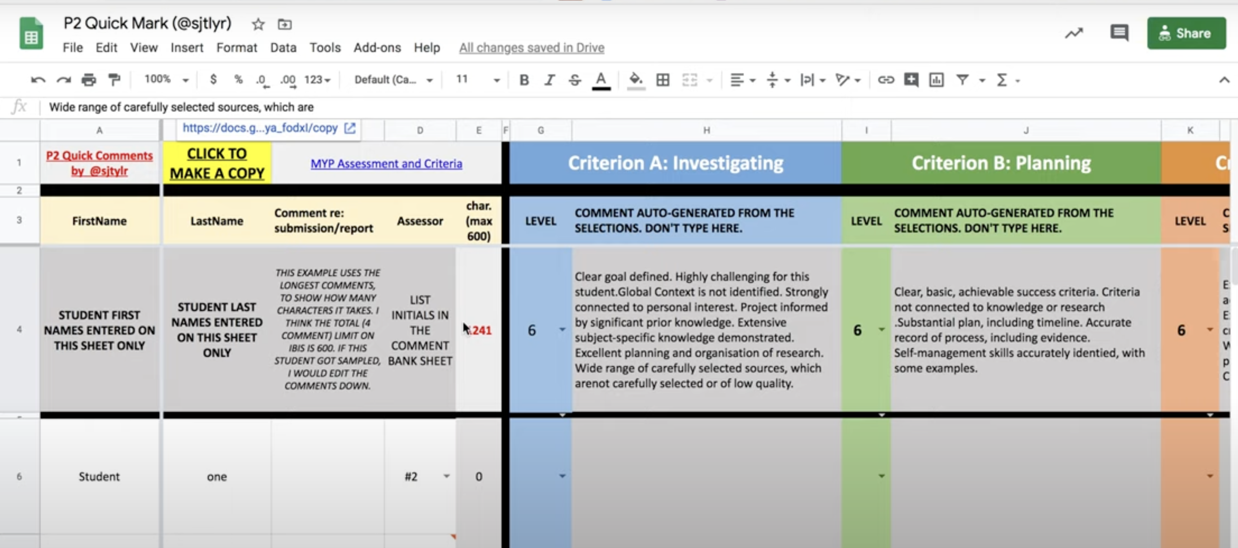The height and width of the screenshot is (548, 1238).
Task: Open the Add-ons menu
Action: [377, 48]
